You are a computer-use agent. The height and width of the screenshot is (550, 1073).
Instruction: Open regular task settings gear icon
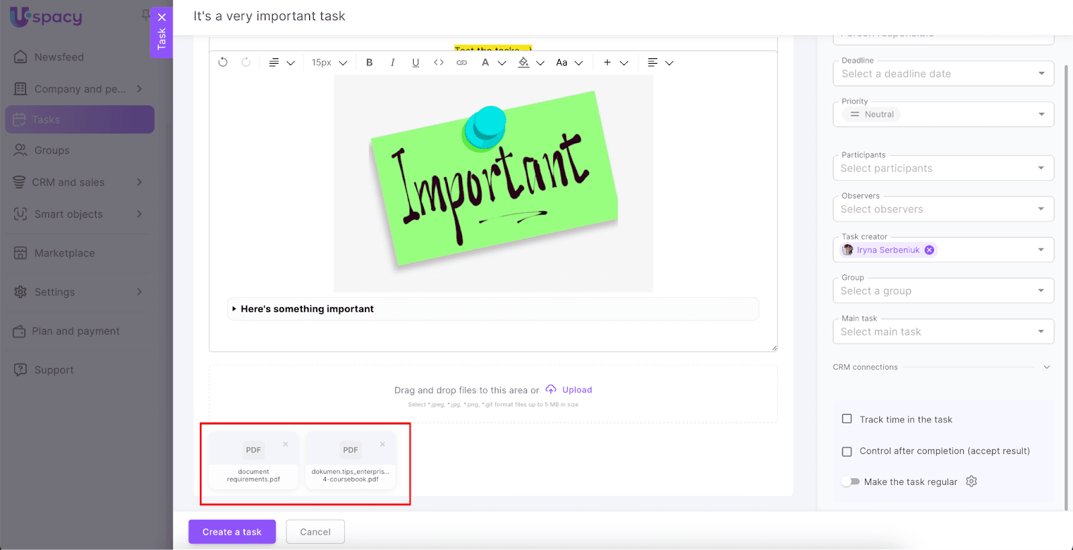(971, 482)
